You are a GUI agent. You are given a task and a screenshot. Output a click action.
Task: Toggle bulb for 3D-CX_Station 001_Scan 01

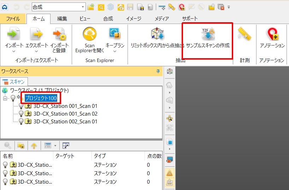click(21, 106)
